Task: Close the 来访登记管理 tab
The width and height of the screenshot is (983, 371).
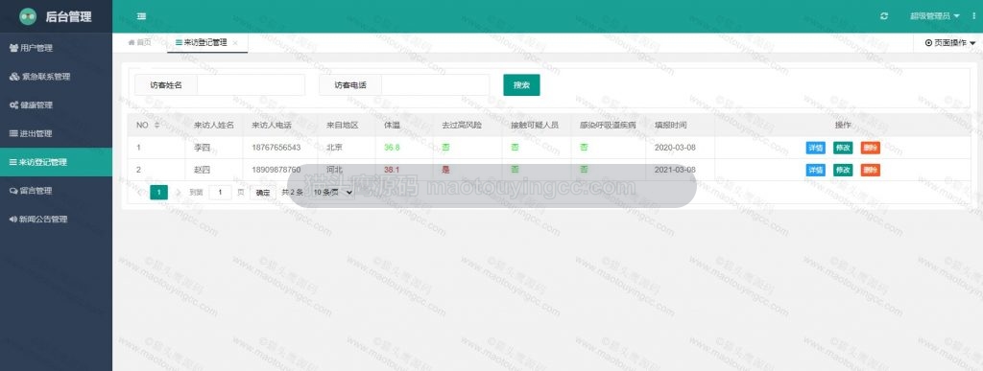Action: click(235, 43)
